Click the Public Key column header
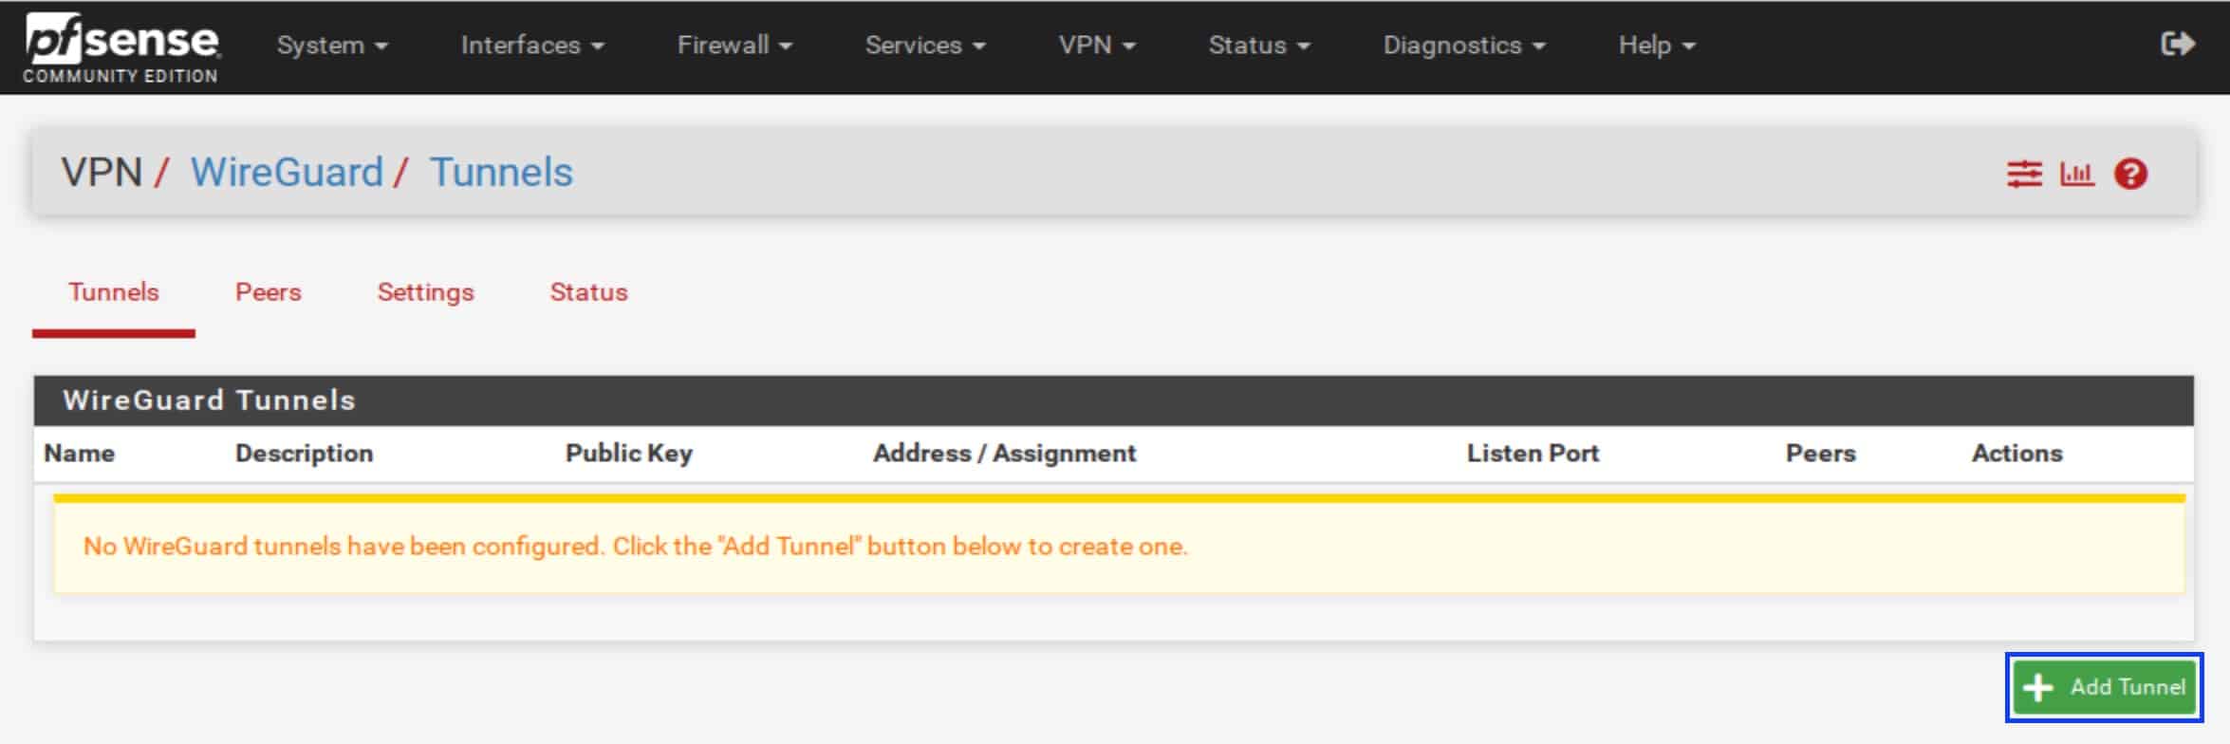 click(x=629, y=454)
